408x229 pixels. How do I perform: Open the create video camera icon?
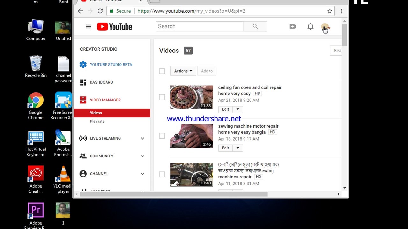click(293, 26)
